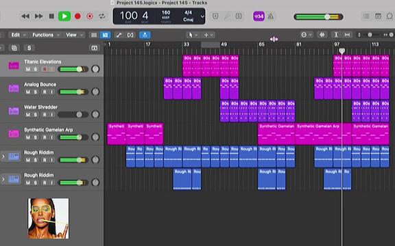This screenshot has height=246, width=395.
Task: Mute the Titanic Elevations track
Action: click(28, 69)
